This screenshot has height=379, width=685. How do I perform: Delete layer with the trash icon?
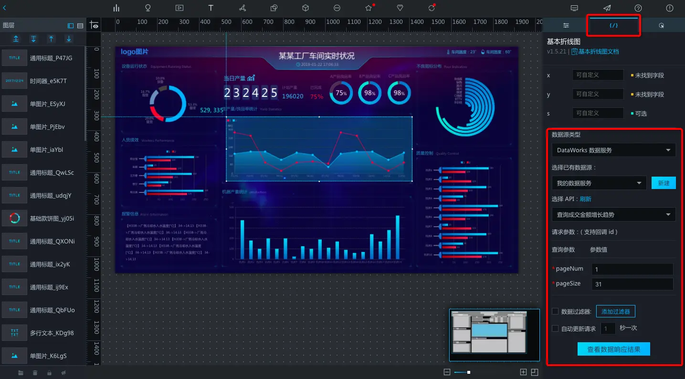point(35,372)
